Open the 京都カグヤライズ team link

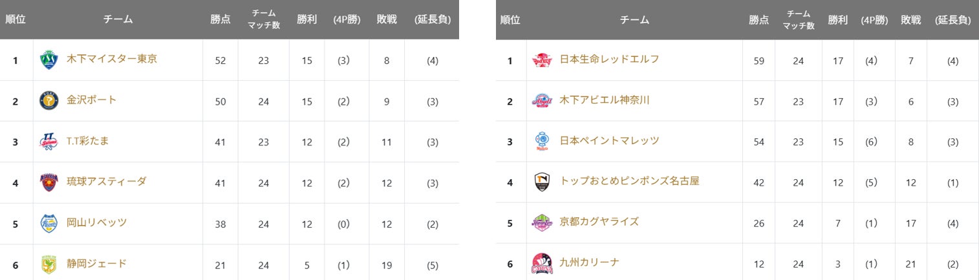[x=599, y=221]
